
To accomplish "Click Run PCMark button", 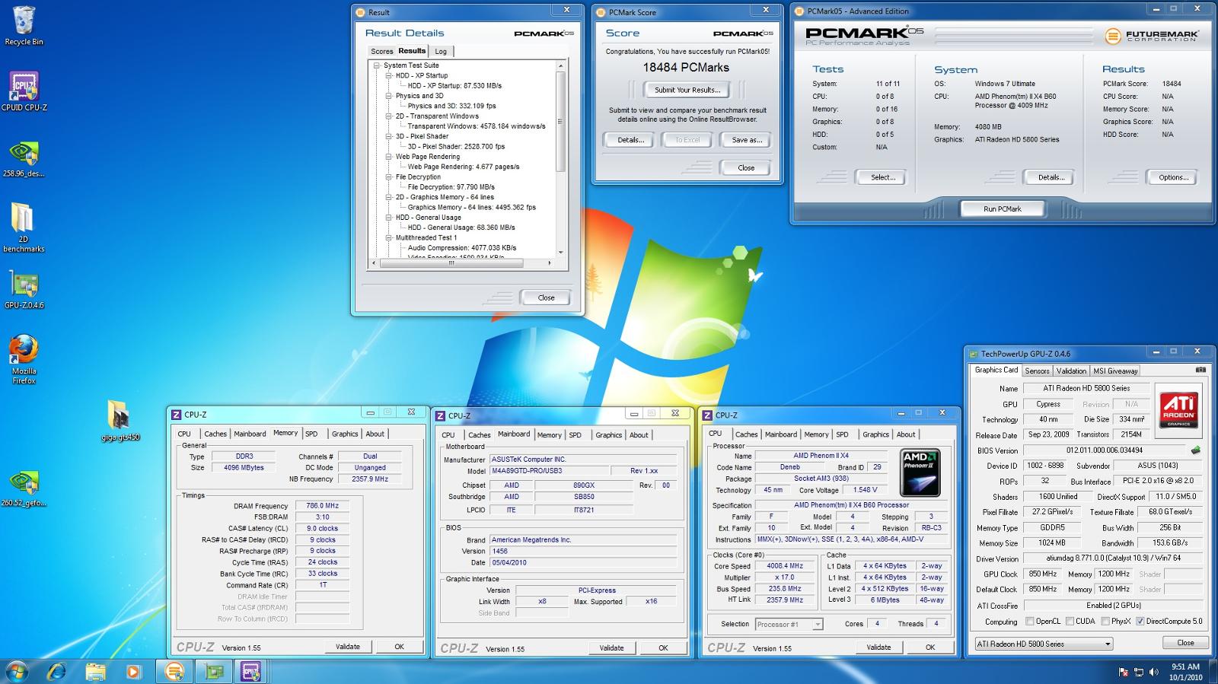I will (1002, 208).
